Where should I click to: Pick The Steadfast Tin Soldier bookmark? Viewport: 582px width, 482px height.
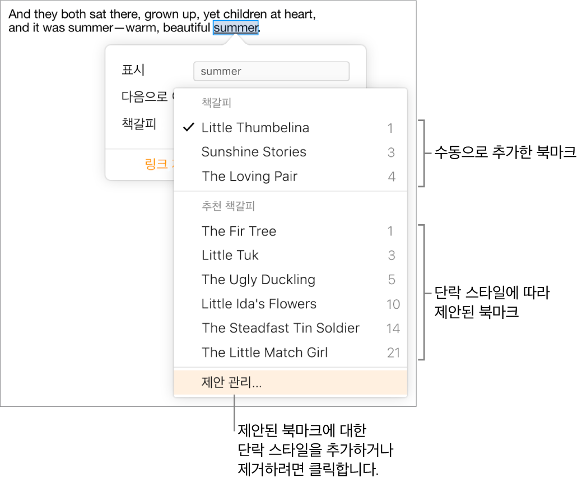click(x=280, y=328)
